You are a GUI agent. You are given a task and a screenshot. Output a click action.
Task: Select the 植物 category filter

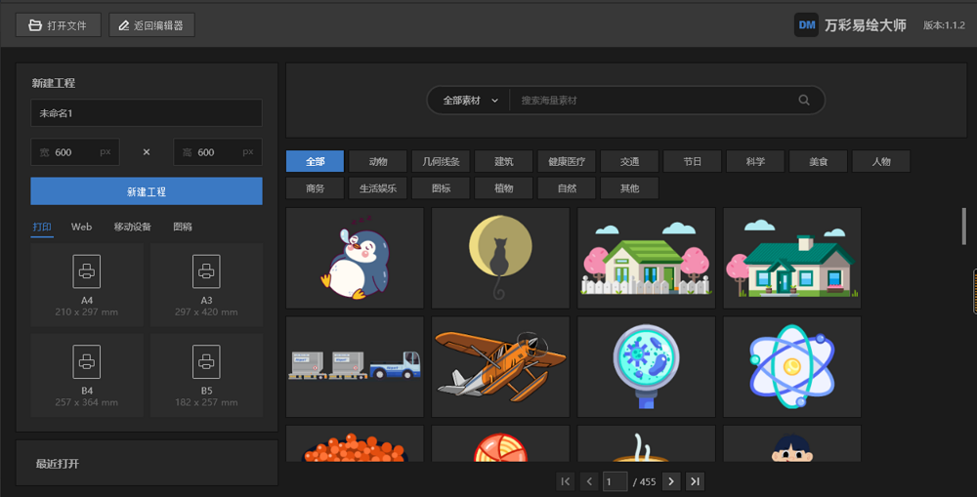[503, 188]
